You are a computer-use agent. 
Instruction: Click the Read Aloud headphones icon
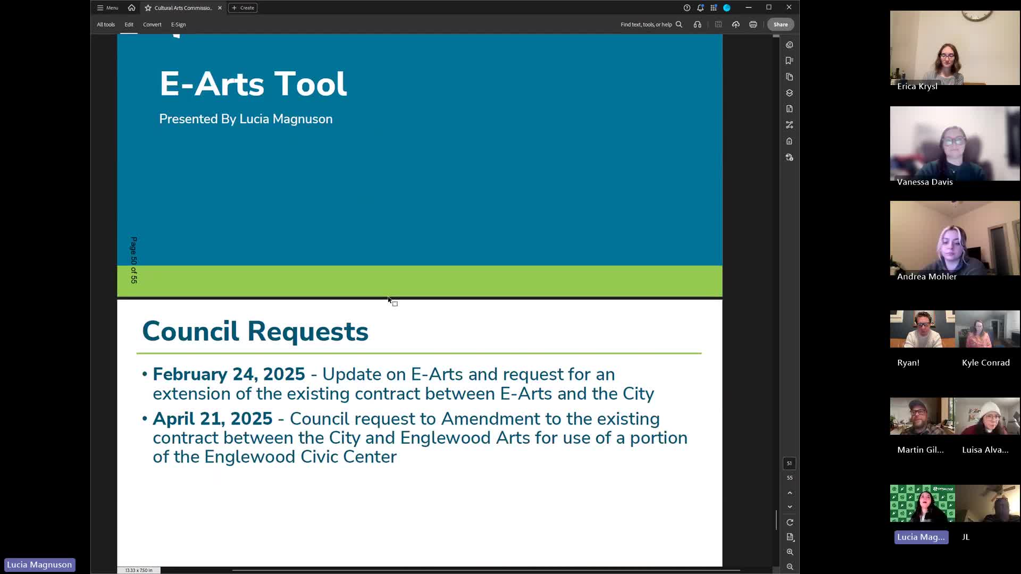pyautogui.click(x=697, y=24)
